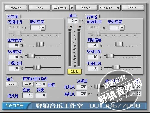Click the output 0.0 dB field
The image size is (150, 113).
click(73, 21)
